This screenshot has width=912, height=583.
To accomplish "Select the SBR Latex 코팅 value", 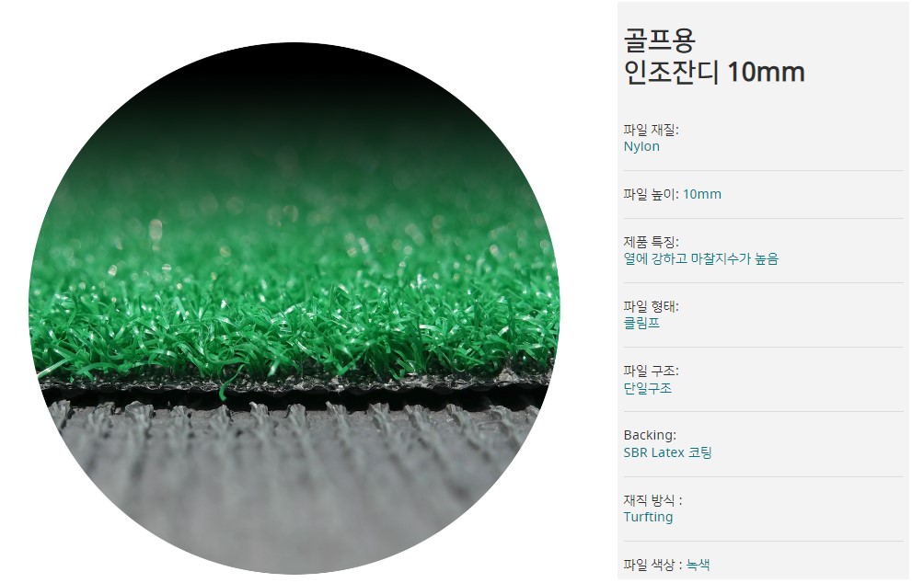I will pyautogui.click(x=668, y=452).
